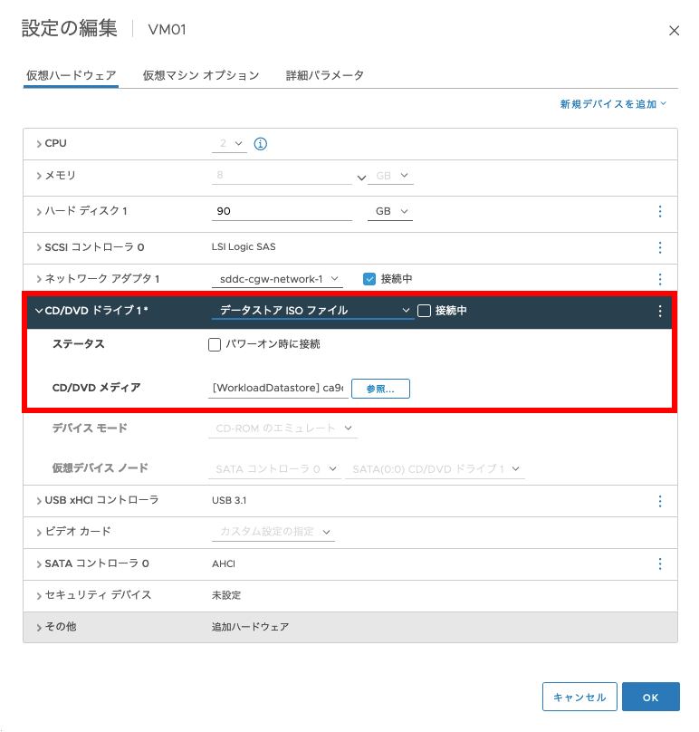Switch to 仮想ハードウェア tab

(x=71, y=75)
